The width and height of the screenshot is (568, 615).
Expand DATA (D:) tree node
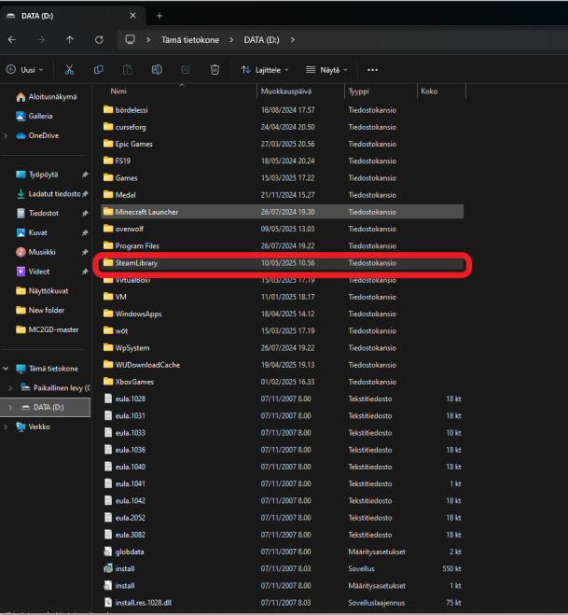coord(10,408)
